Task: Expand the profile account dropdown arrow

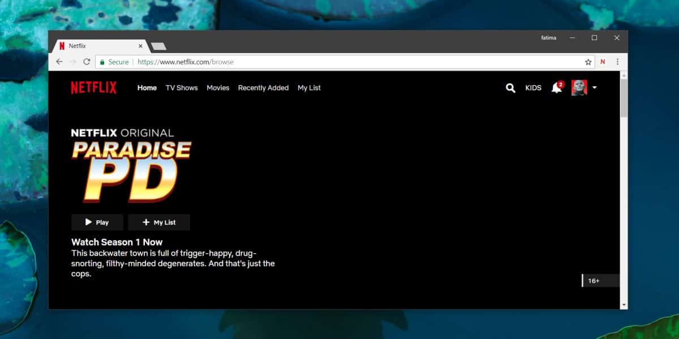Action: [594, 88]
